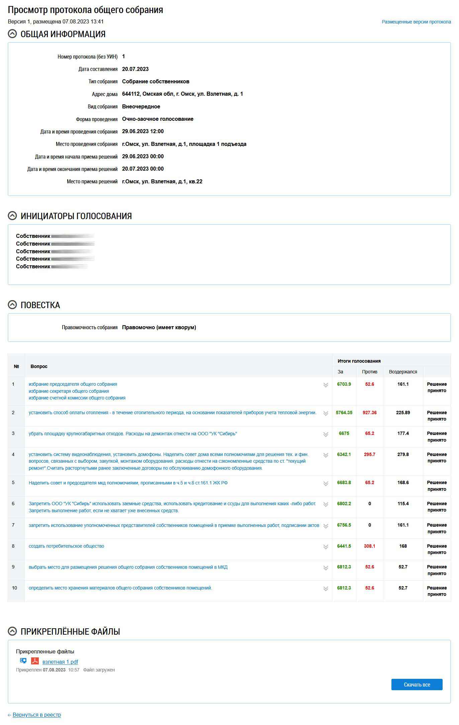Click the избрание счетной комиссии общего собрания line
The image size is (459, 725).
[x=77, y=398]
